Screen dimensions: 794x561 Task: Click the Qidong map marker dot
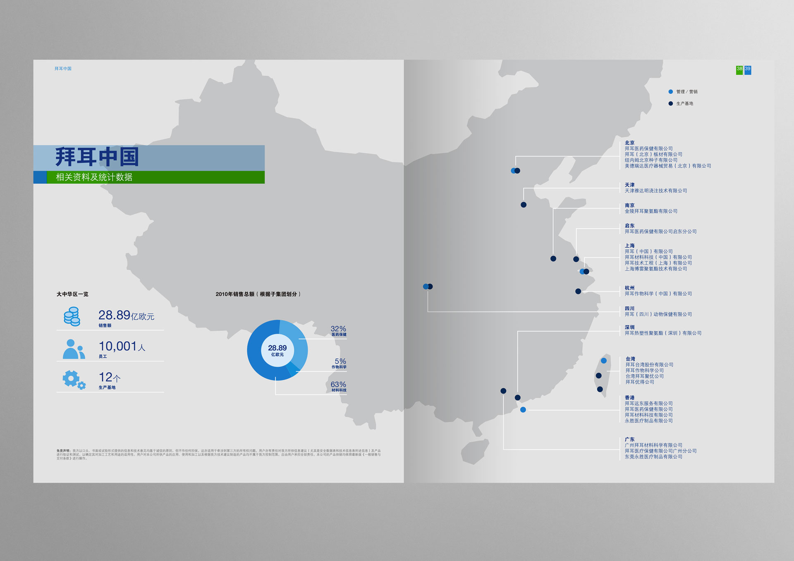(x=576, y=259)
